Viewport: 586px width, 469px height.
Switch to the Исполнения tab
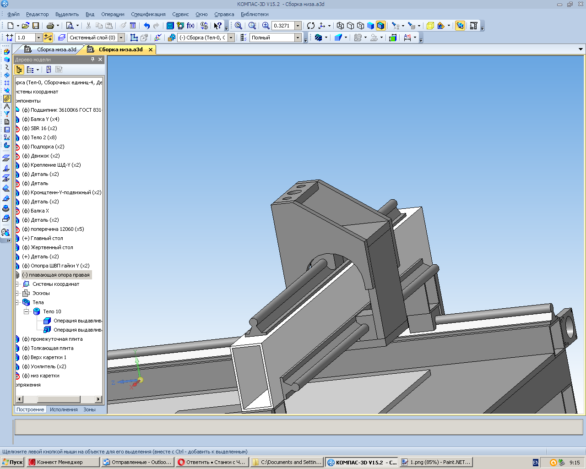tap(64, 409)
